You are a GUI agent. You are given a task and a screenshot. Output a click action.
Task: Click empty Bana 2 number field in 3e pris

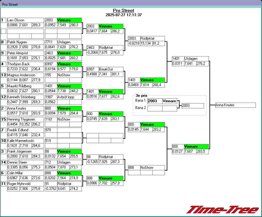pos(155,108)
